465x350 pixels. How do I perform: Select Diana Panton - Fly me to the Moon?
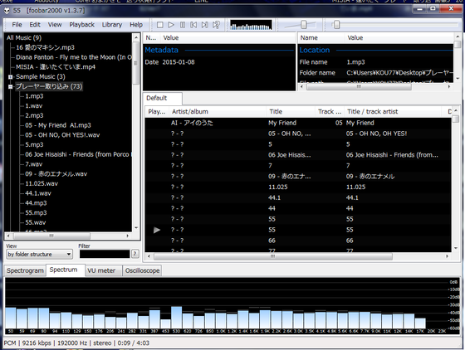point(74,57)
